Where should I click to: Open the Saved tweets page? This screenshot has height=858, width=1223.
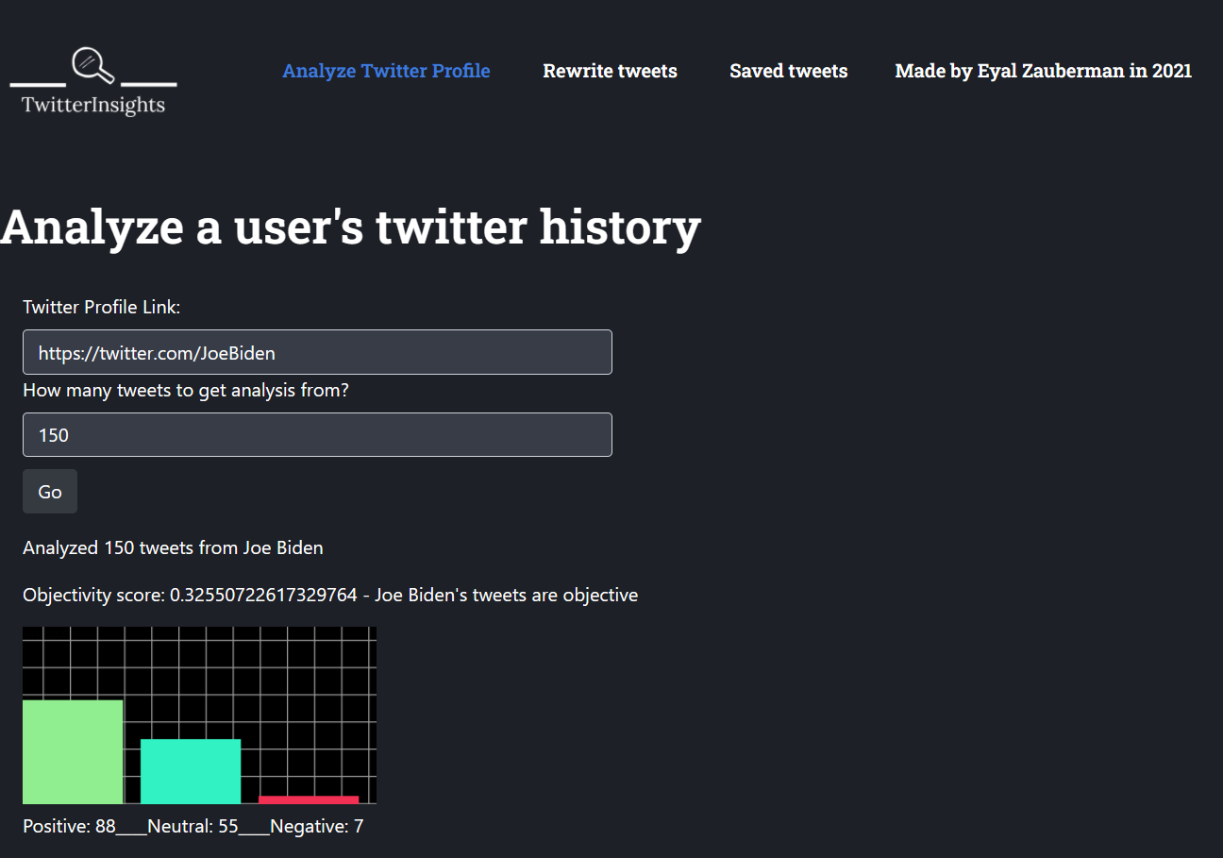(x=789, y=71)
